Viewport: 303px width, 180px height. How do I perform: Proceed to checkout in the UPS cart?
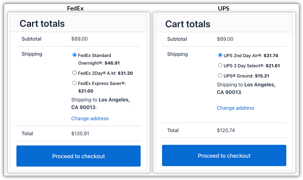[x=224, y=155]
